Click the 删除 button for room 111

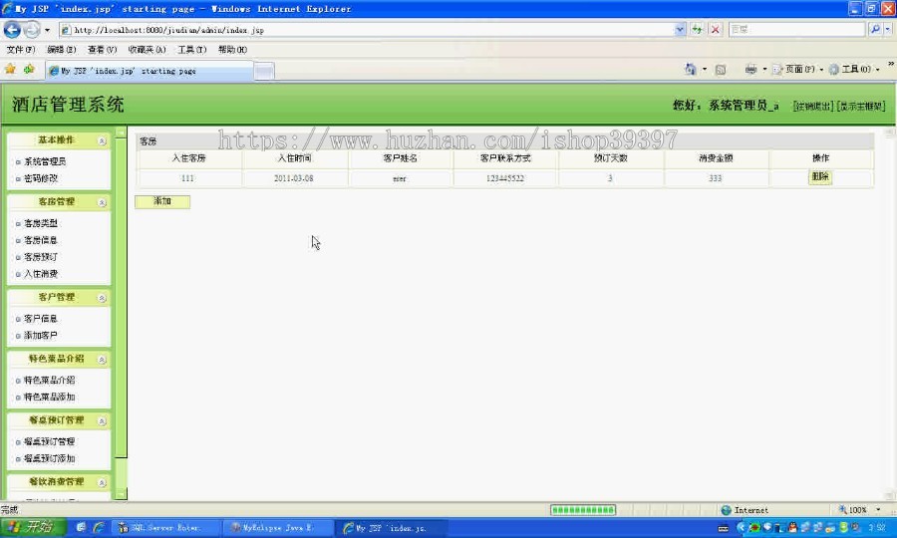click(x=820, y=177)
